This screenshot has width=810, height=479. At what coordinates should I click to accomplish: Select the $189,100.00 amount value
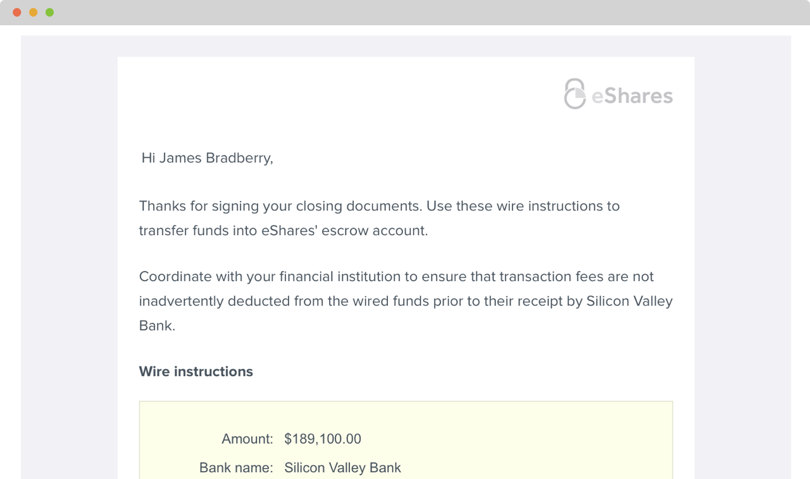pos(323,439)
